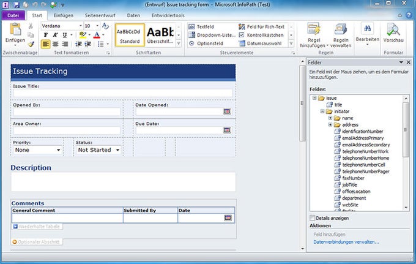Open the Felder pane options arrow
This screenshot has width=416, height=264.
click(401, 62)
